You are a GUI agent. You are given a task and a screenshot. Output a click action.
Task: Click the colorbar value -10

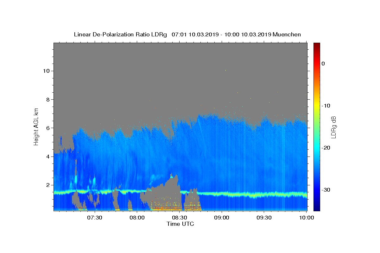point(326,106)
